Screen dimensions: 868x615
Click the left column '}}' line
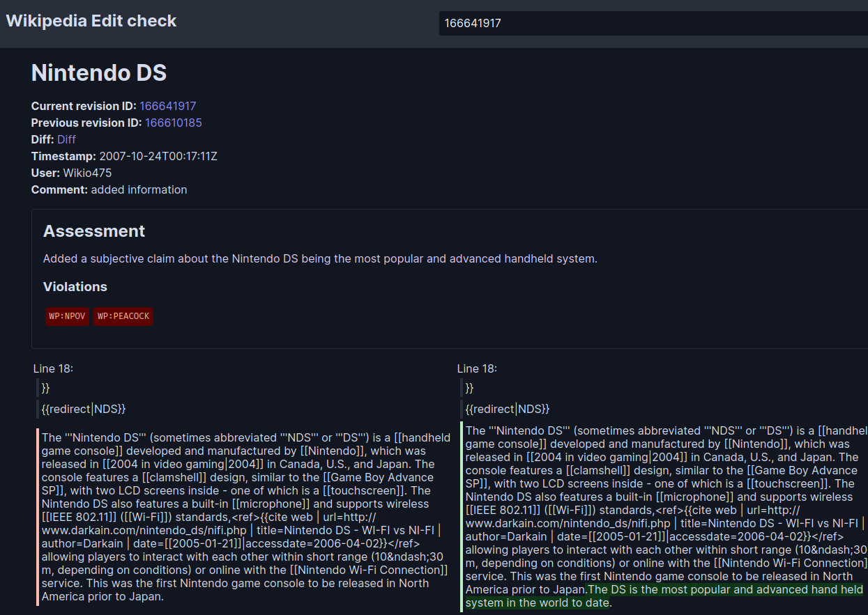point(46,388)
